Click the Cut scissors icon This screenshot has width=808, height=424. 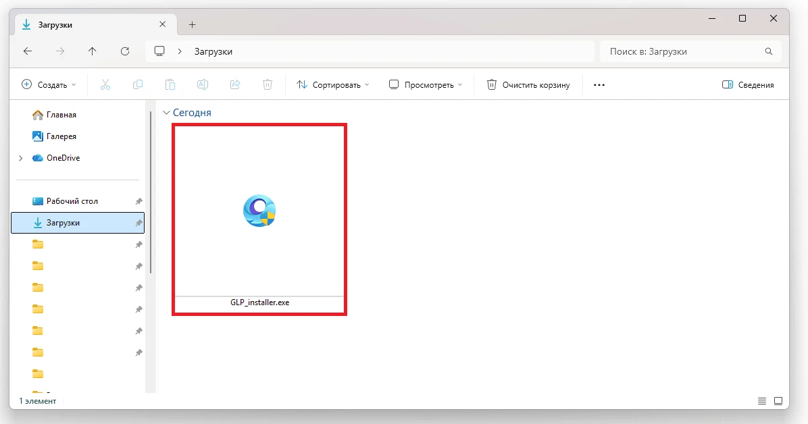tap(105, 85)
